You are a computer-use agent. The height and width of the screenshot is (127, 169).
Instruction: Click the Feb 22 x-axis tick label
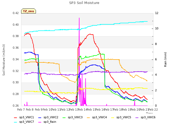(153, 110)
